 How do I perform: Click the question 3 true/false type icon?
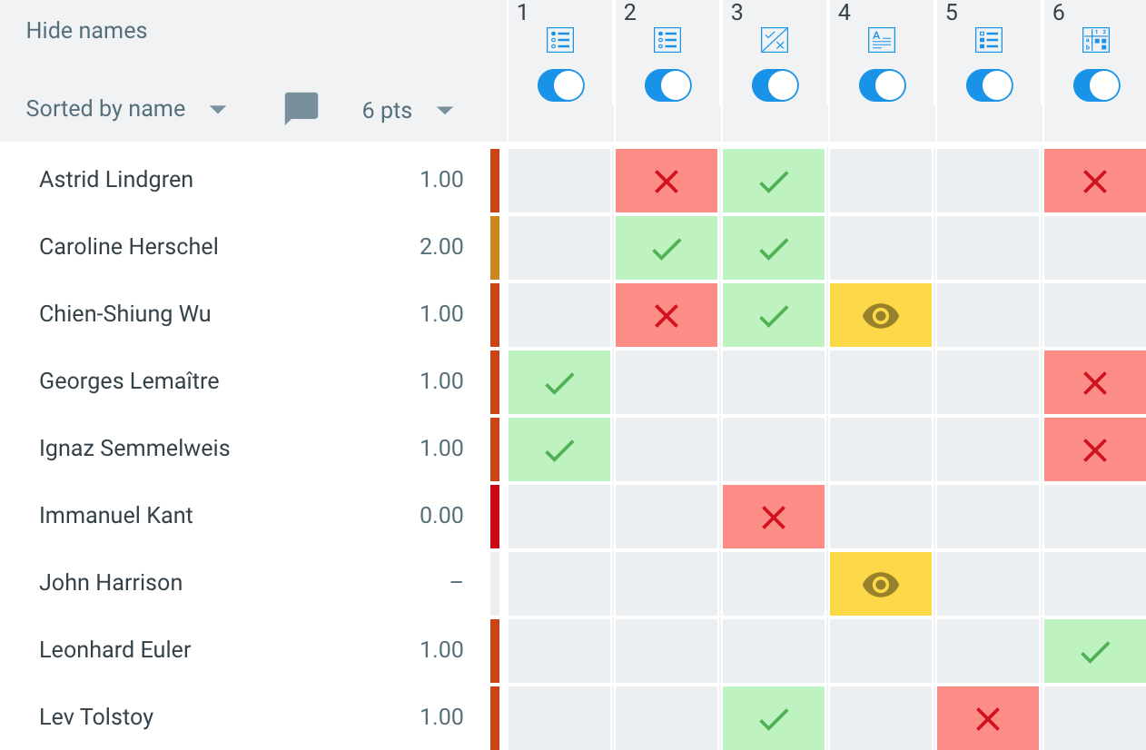point(775,40)
